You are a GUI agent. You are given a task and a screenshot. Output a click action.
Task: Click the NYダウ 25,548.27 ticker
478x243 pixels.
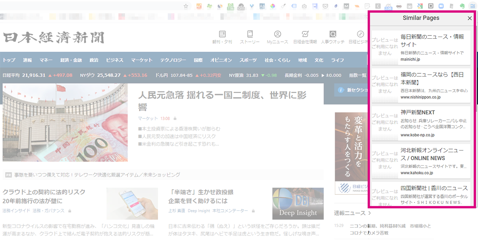point(114,75)
